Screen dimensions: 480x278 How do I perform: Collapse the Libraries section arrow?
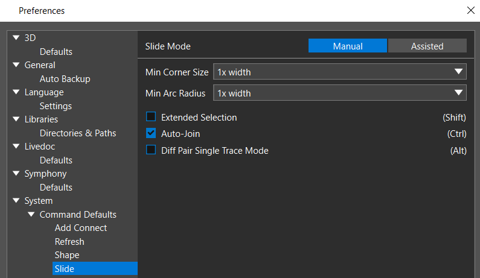point(16,119)
